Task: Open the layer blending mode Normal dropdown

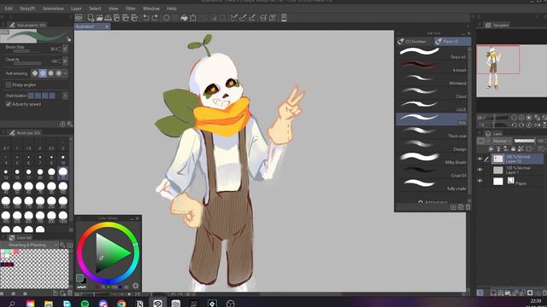Action: [x=502, y=141]
